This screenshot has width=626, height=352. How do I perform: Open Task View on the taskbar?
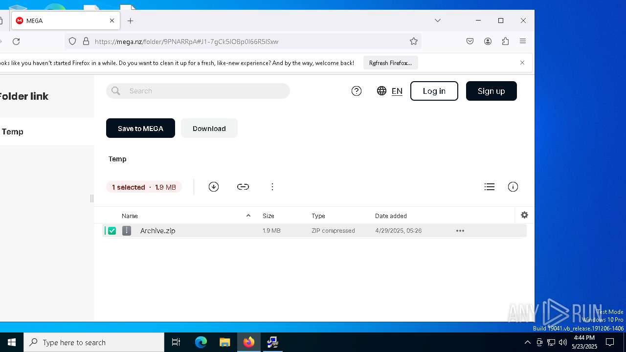[176, 342]
